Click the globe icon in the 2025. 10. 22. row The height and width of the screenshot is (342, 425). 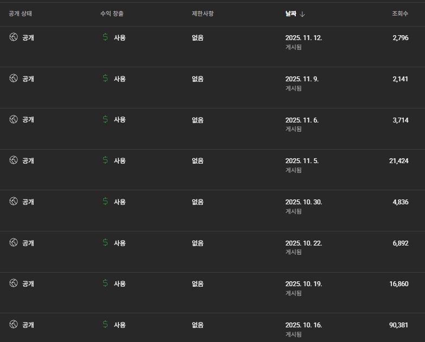(x=14, y=243)
